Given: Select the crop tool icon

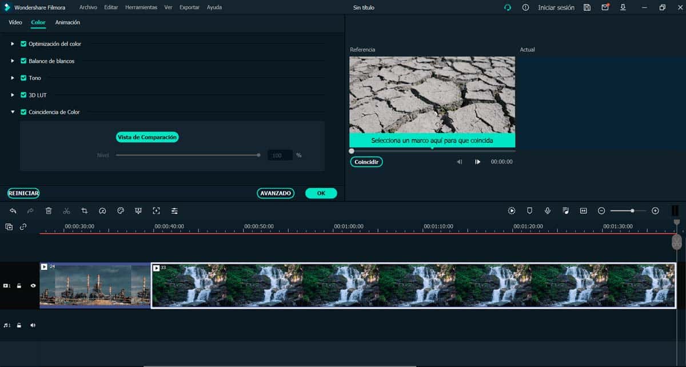Looking at the screenshot, I should 85,211.
